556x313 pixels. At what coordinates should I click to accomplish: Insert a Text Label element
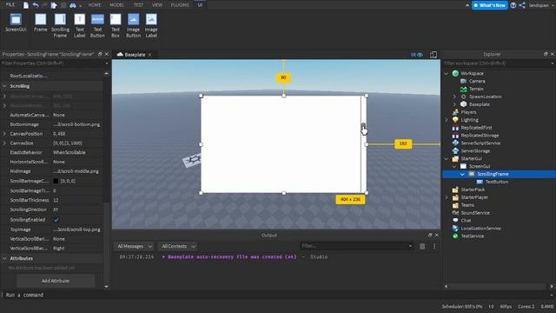(79, 25)
